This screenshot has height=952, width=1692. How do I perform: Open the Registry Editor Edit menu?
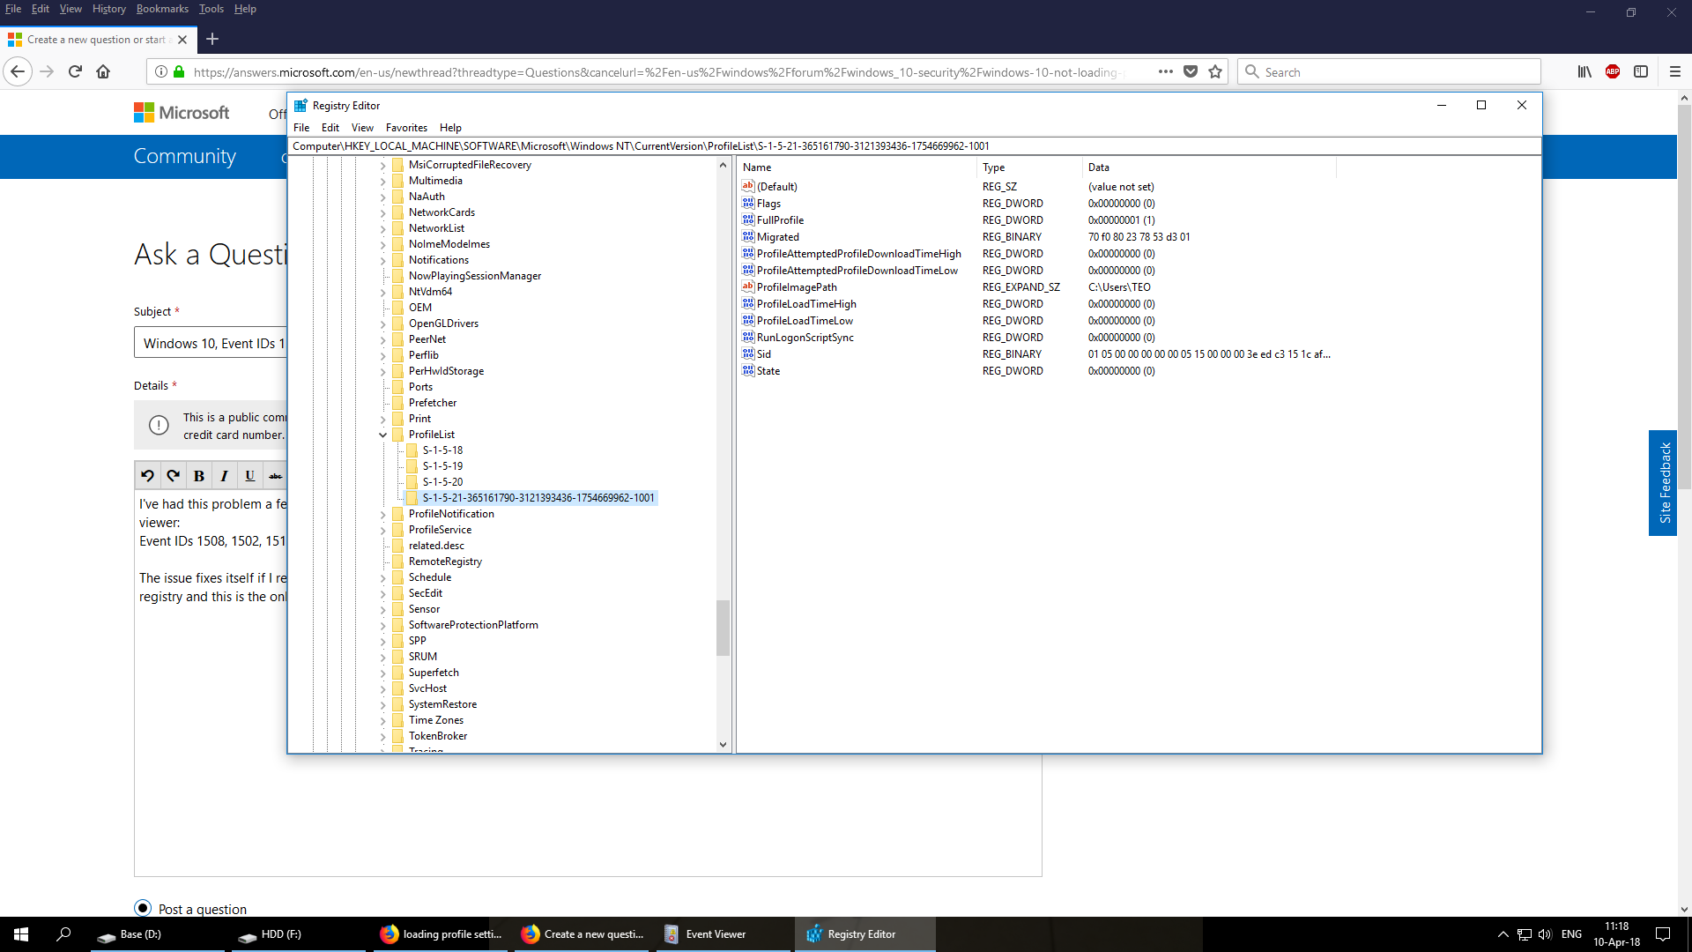click(330, 128)
